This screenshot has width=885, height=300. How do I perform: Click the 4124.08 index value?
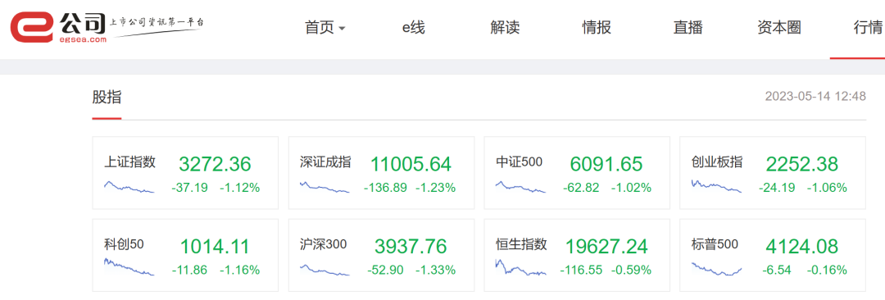tap(802, 247)
